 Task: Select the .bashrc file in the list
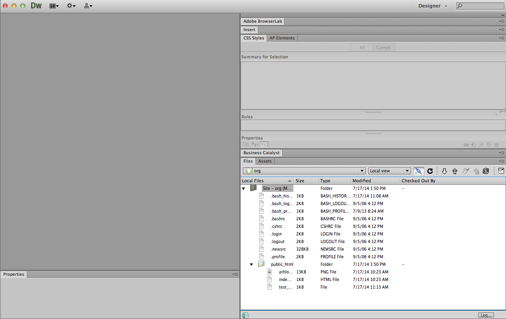[278, 219]
